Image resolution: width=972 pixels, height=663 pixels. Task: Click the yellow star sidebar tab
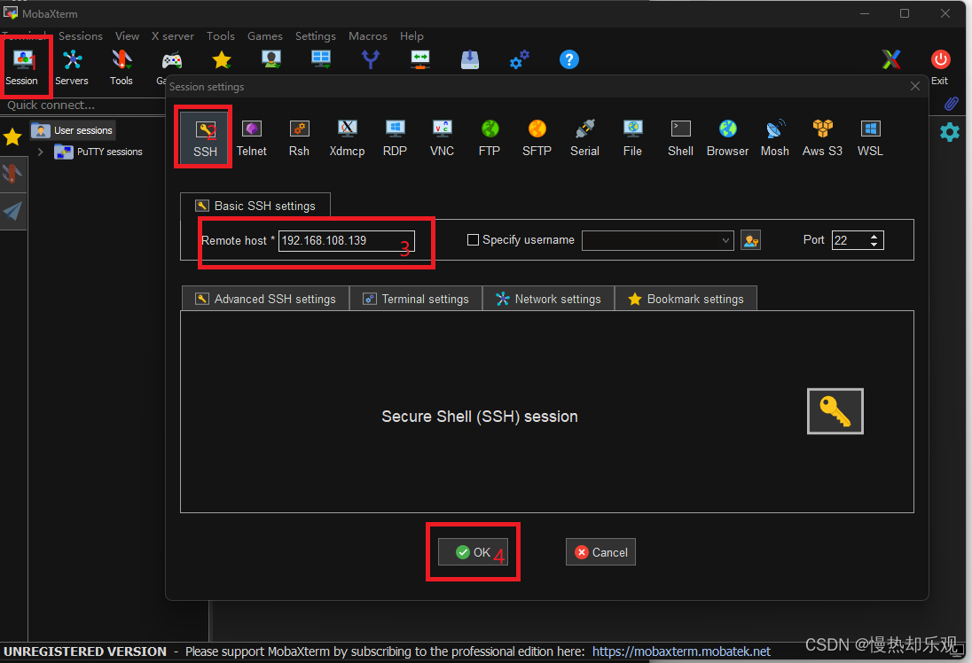click(12, 136)
